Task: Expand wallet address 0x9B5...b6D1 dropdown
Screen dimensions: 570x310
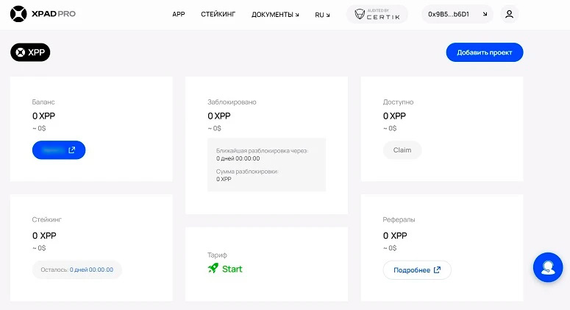Action: [457, 14]
